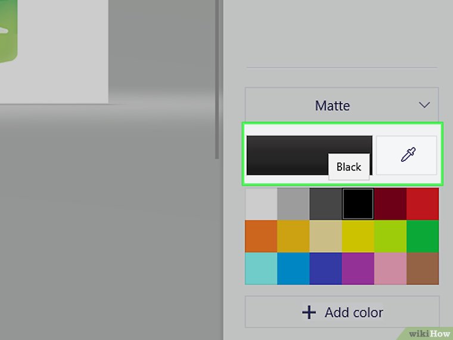Click the plus icon beside Add color
Image resolution: width=453 pixels, height=340 pixels.
pyautogui.click(x=309, y=312)
